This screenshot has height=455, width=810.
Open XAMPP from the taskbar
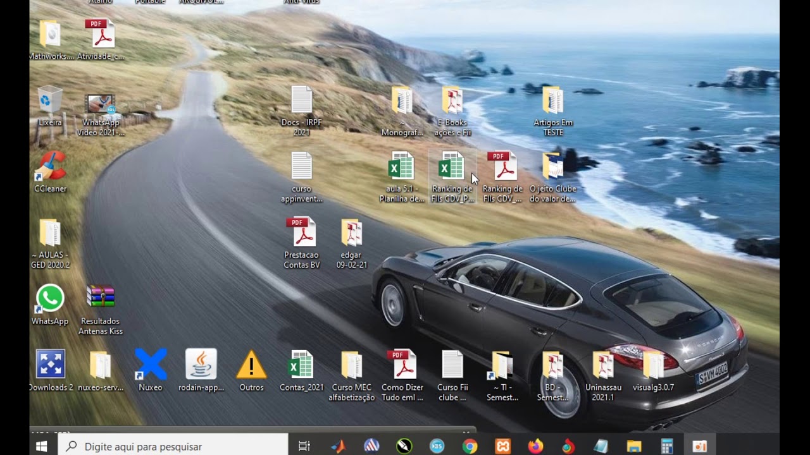503,446
